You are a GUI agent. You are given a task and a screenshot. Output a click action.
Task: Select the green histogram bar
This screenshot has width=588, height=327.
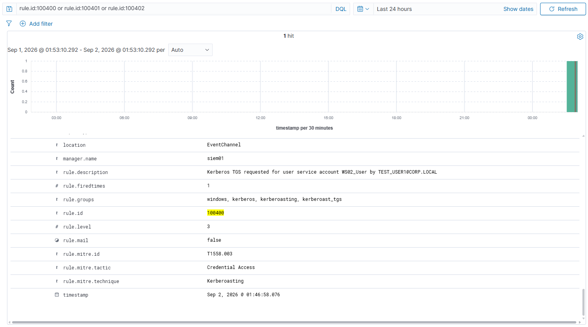(x=572, y=86)
